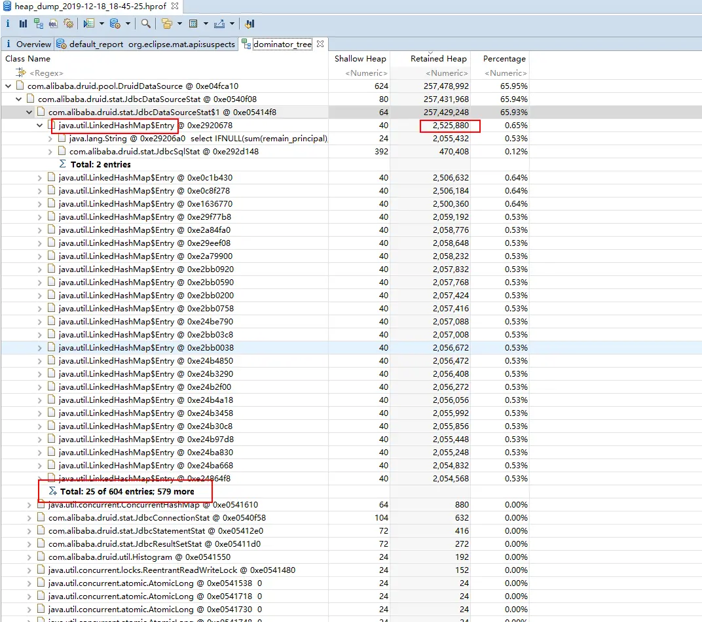The image size is (702, 622).
Task: Click the Export result icon
Action: tap(219, 24)
